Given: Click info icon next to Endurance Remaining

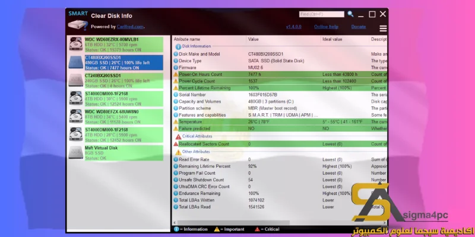Looking at the screenshot, I should 176,194.
